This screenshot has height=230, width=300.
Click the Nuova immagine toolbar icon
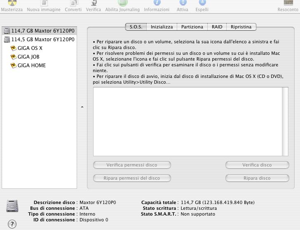tap(44, 2)
